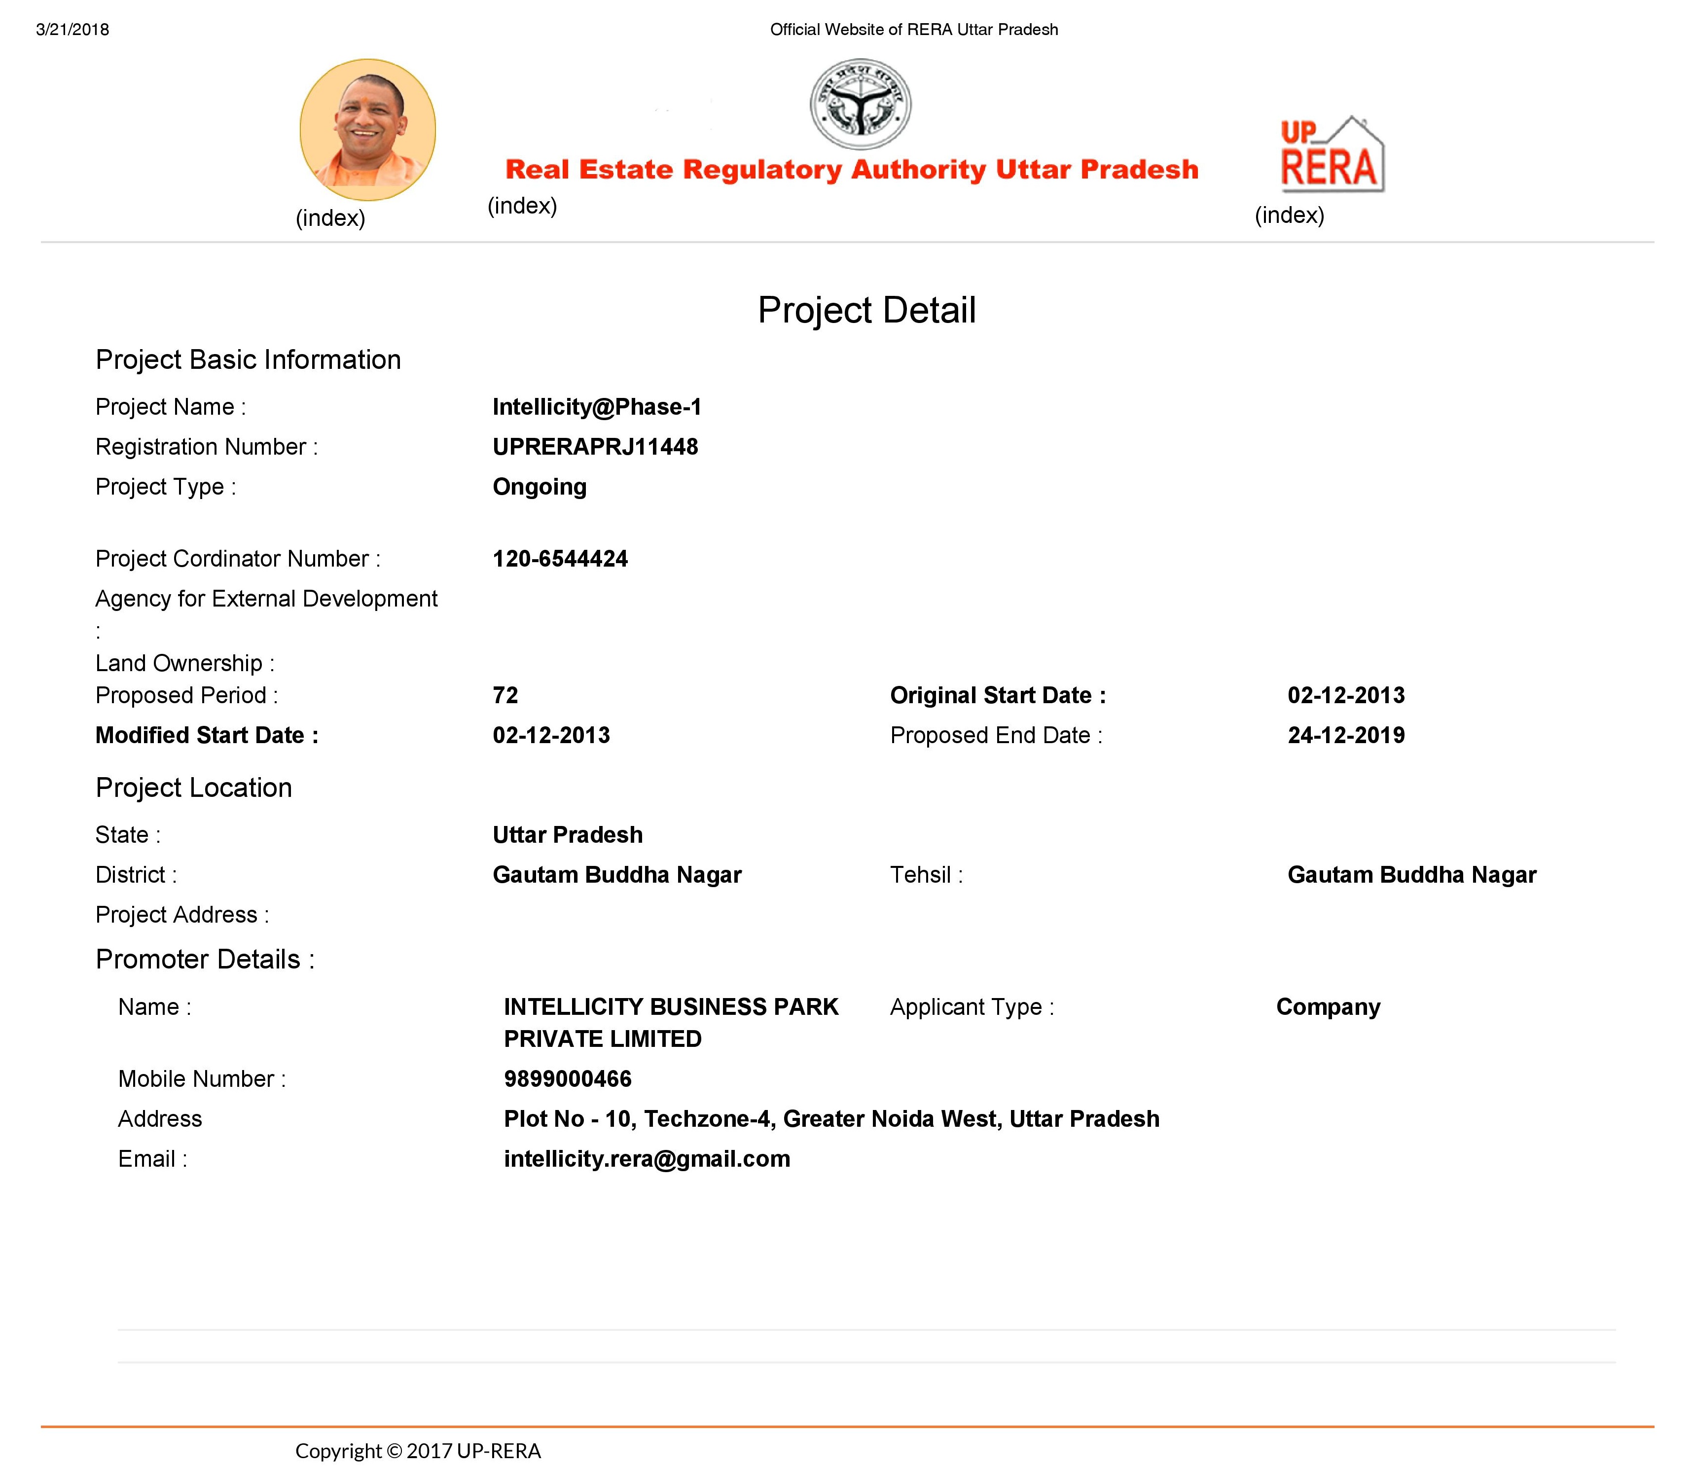Screen dimensions: 1693x1468
Task: Click the Registration Number label
Action: (x=207, y=447)
